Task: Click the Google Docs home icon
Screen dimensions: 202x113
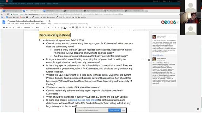Action: [x=4, y=22]
